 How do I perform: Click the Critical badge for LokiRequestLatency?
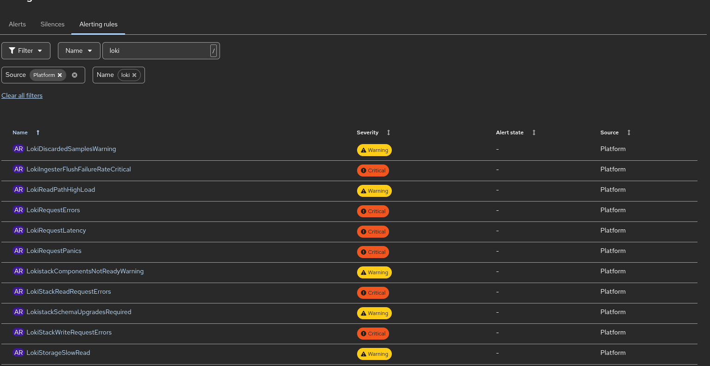[x=373, y=232]
